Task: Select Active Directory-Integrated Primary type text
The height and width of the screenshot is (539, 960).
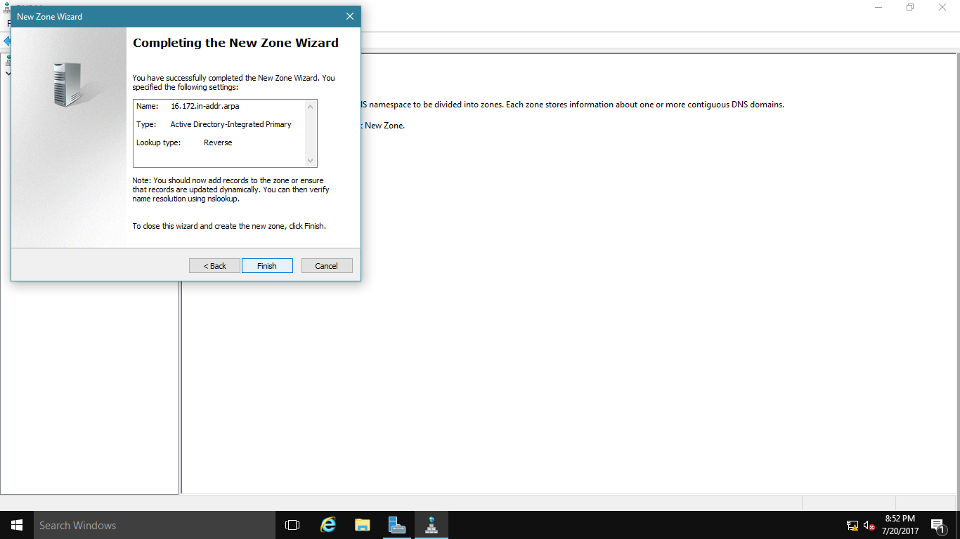Action: coord(231,124)
